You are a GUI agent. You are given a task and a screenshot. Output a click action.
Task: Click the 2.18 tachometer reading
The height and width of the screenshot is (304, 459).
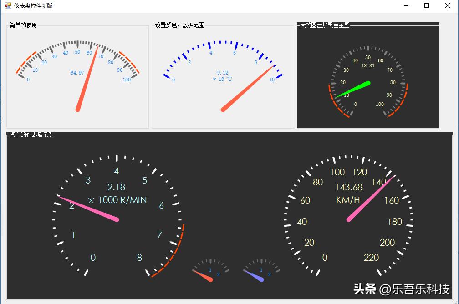click(x=116, y=187)
